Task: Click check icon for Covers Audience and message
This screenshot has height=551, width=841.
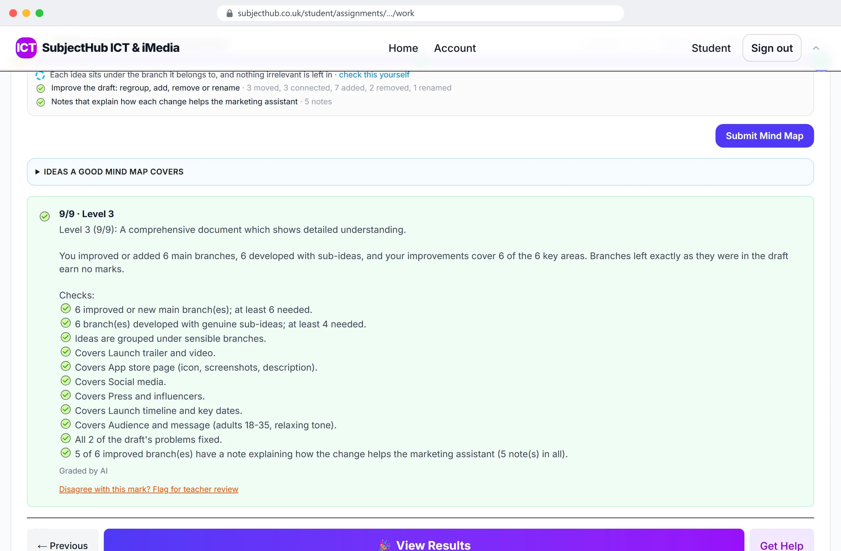Action: pyautogui.click(x=66, y=424)
